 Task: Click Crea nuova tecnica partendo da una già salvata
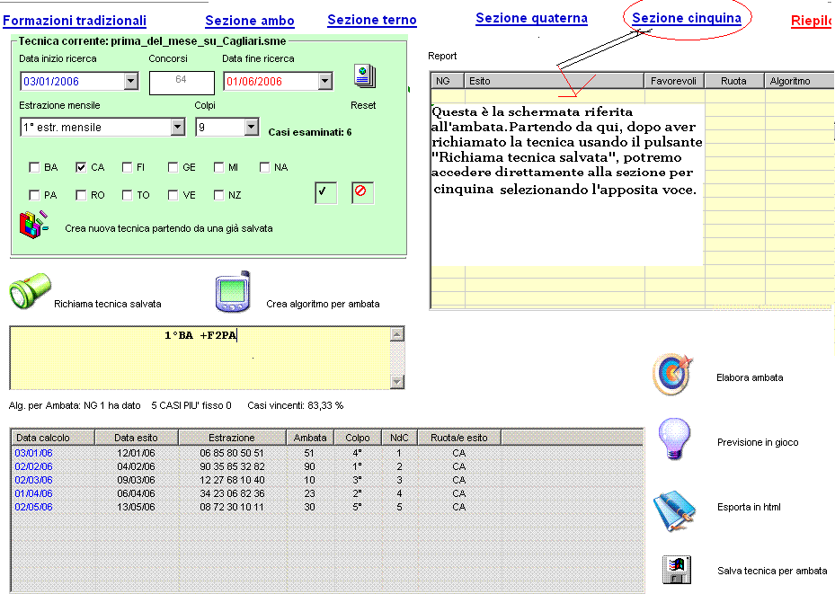click(169, 228)
